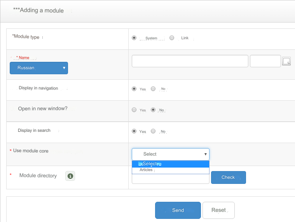Choose Articles from the module core list
The width and height of the screenshot is (295, 222).
[170, 170]
